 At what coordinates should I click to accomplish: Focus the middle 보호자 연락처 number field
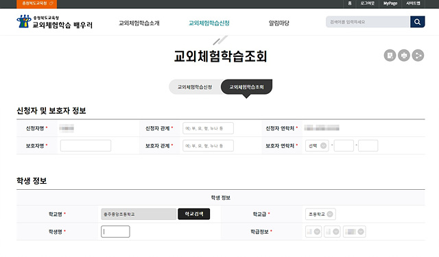tap(344, 146)
